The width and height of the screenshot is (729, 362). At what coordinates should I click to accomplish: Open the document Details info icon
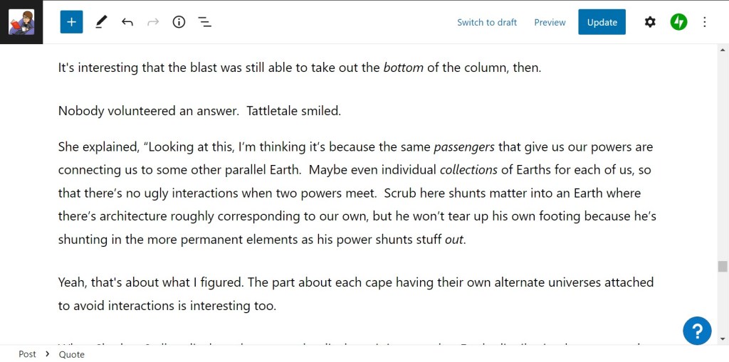pyautogui.click(x=179, y=22)
